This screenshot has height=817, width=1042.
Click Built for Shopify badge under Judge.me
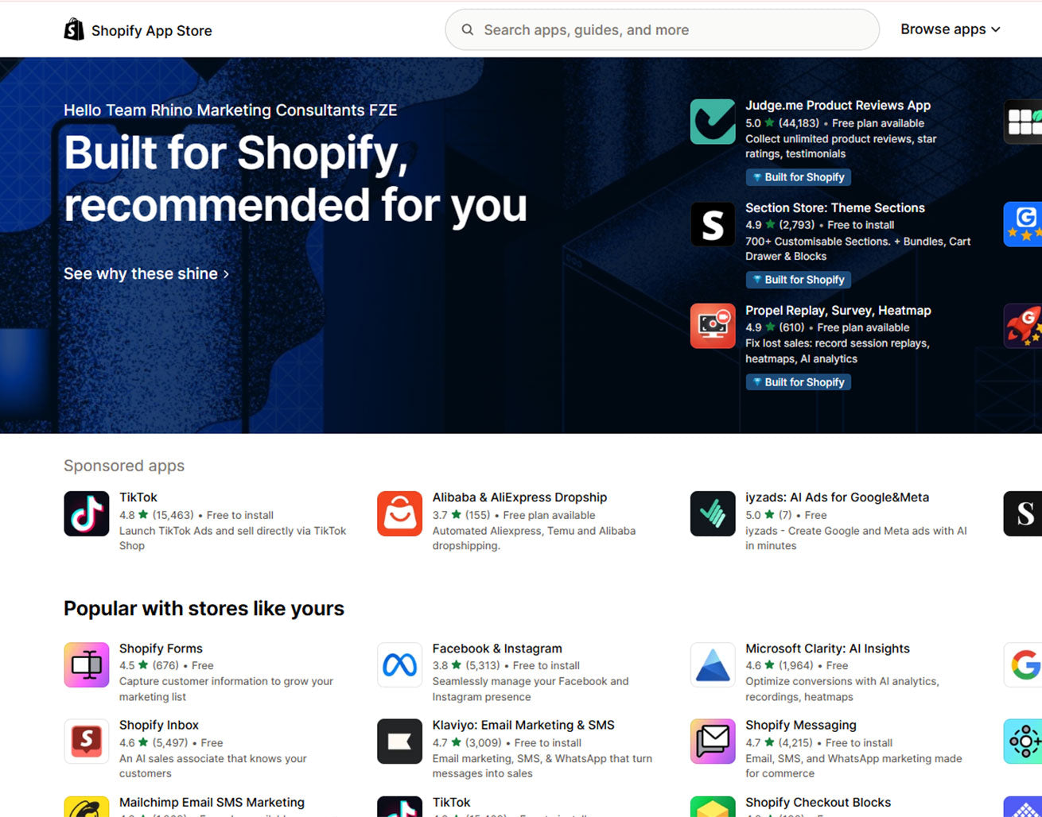click(798, 177)
